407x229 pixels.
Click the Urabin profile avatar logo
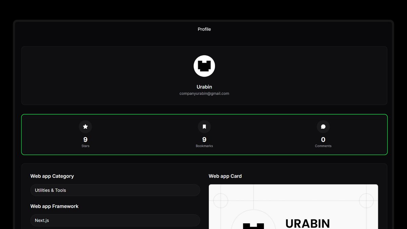[204, 66]
